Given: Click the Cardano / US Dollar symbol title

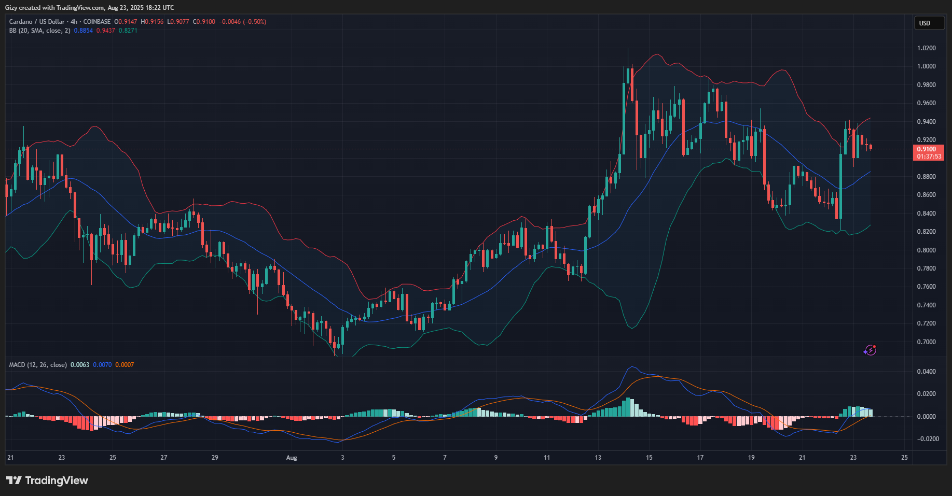Looking at the screenshot, I should tap(36, 22).
